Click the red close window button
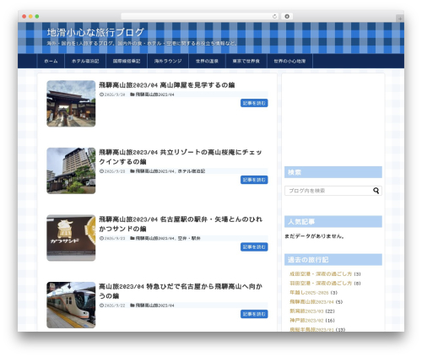Image resolution: width=422 pixels, height=357 pixels. coord(24,16)
